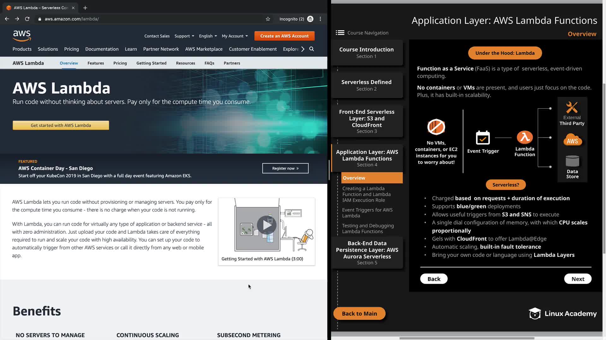Switch to the Features tab
The image size is (606, 340).
coord(96,63)
